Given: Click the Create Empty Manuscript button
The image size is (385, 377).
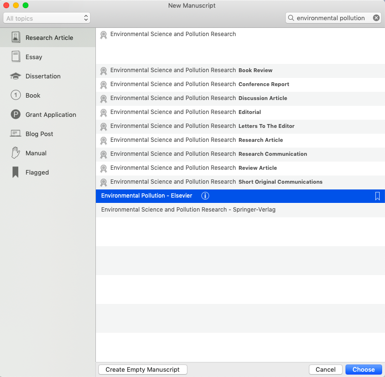Looking at the screenshot, I should (143, 369).
